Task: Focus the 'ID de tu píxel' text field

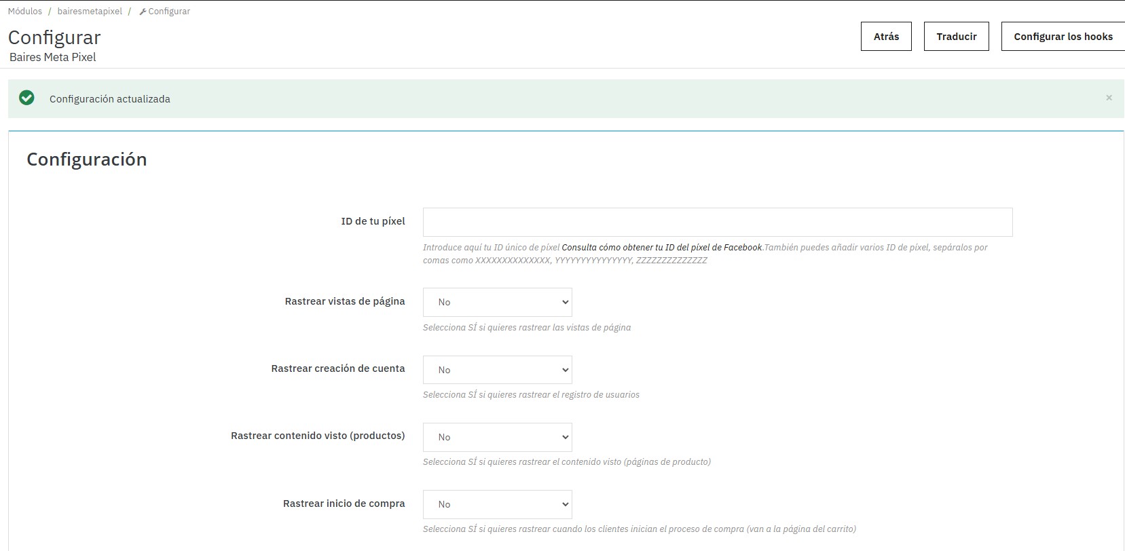Action: coord(717,223)
